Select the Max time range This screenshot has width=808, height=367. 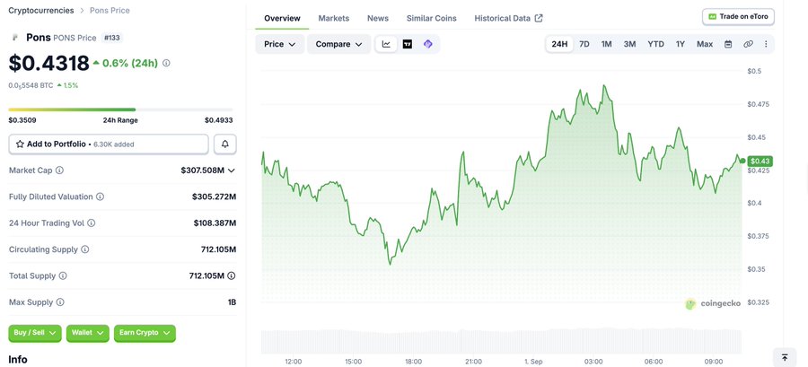[x=705, y=44]
